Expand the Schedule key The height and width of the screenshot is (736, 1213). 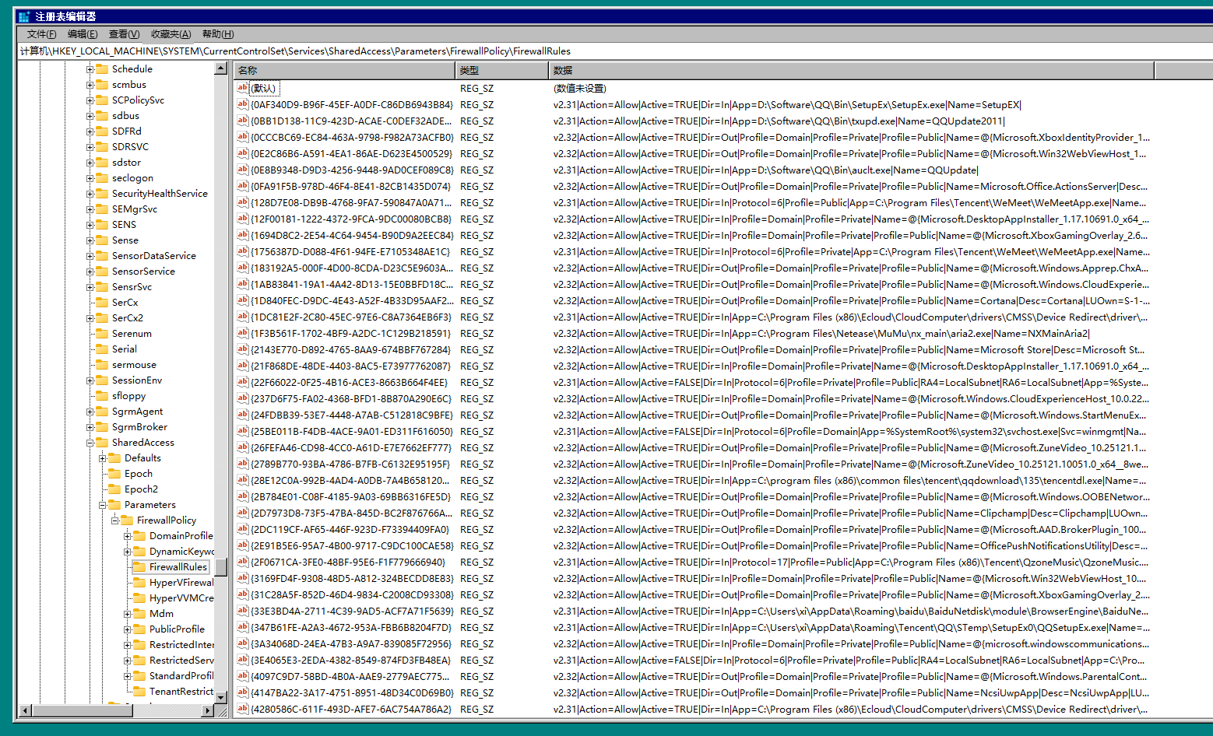(x=90, y=69)
